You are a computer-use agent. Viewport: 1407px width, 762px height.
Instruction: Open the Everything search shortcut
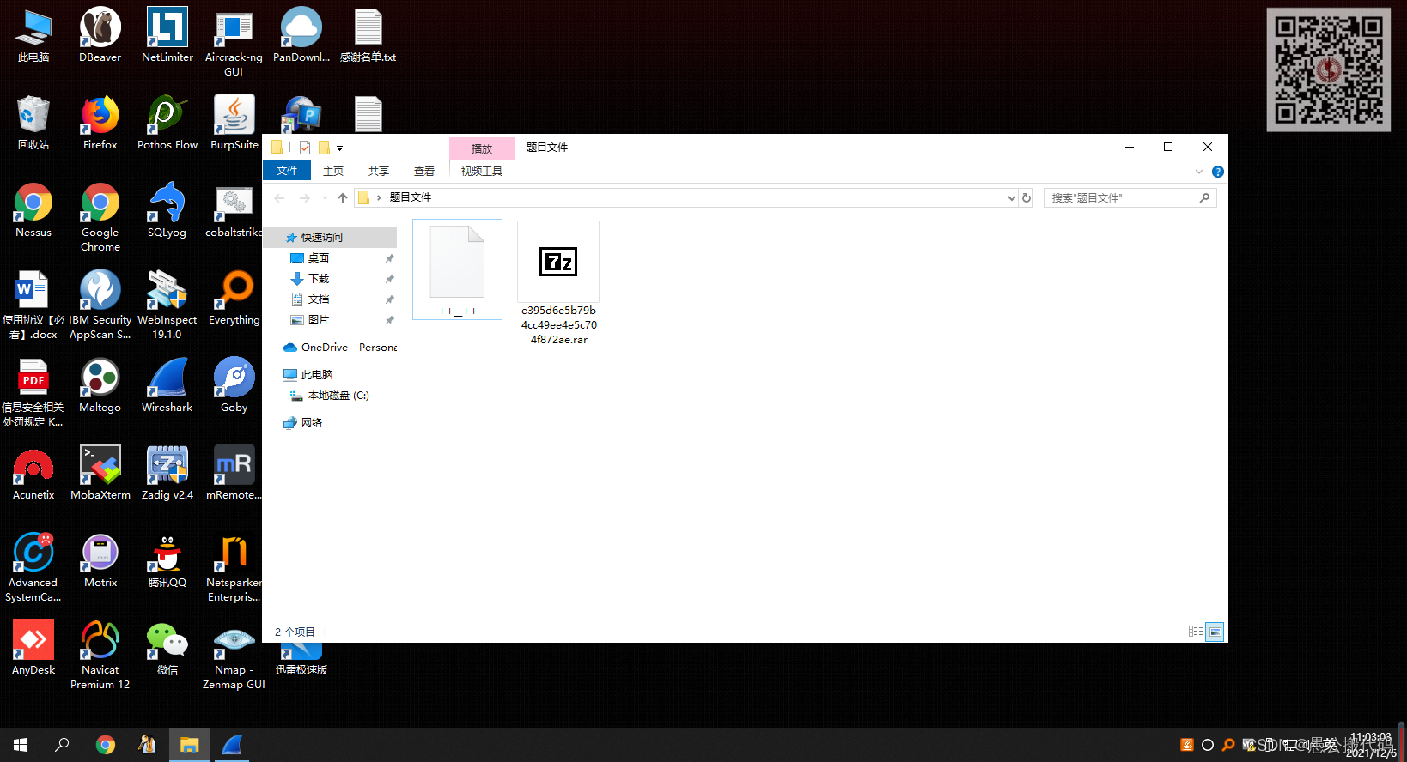234,298
